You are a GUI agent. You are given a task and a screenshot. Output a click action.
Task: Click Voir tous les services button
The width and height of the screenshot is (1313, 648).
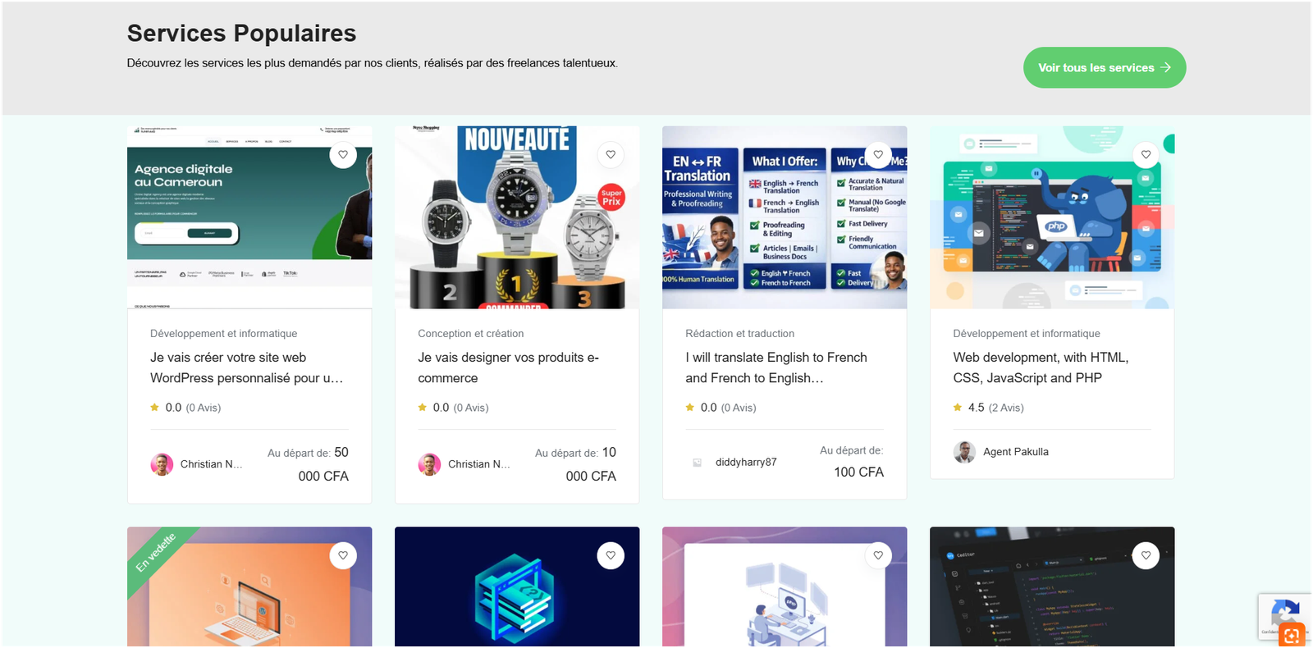coord(1104,67)
